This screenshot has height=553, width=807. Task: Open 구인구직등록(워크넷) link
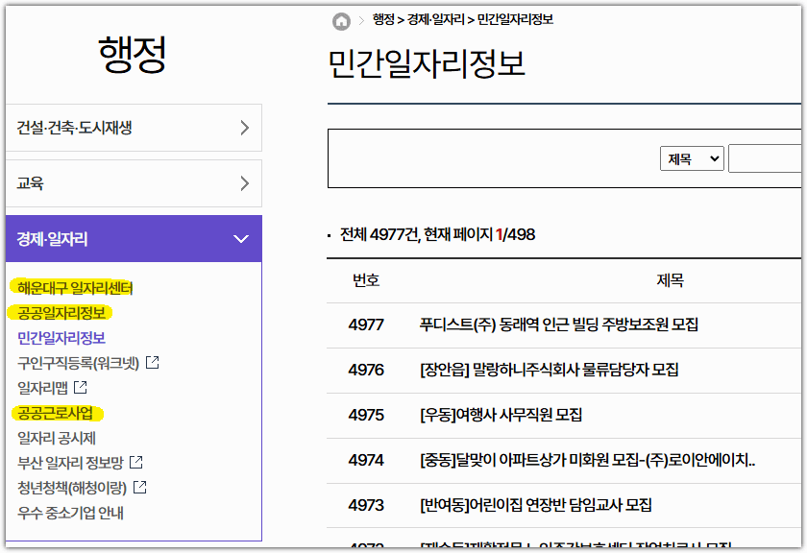pyautogui.click(x=78, y=363)
